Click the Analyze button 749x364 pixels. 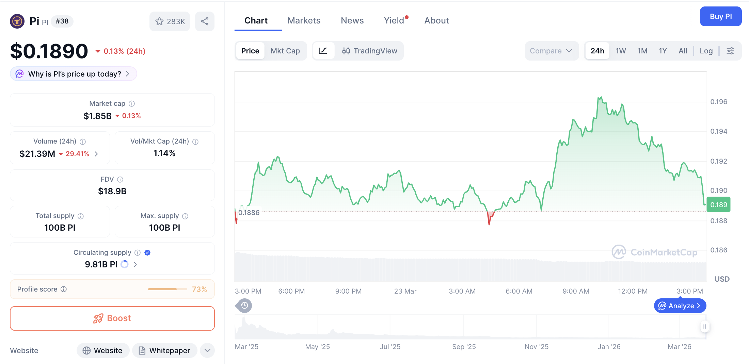click(x=680, y=306)
